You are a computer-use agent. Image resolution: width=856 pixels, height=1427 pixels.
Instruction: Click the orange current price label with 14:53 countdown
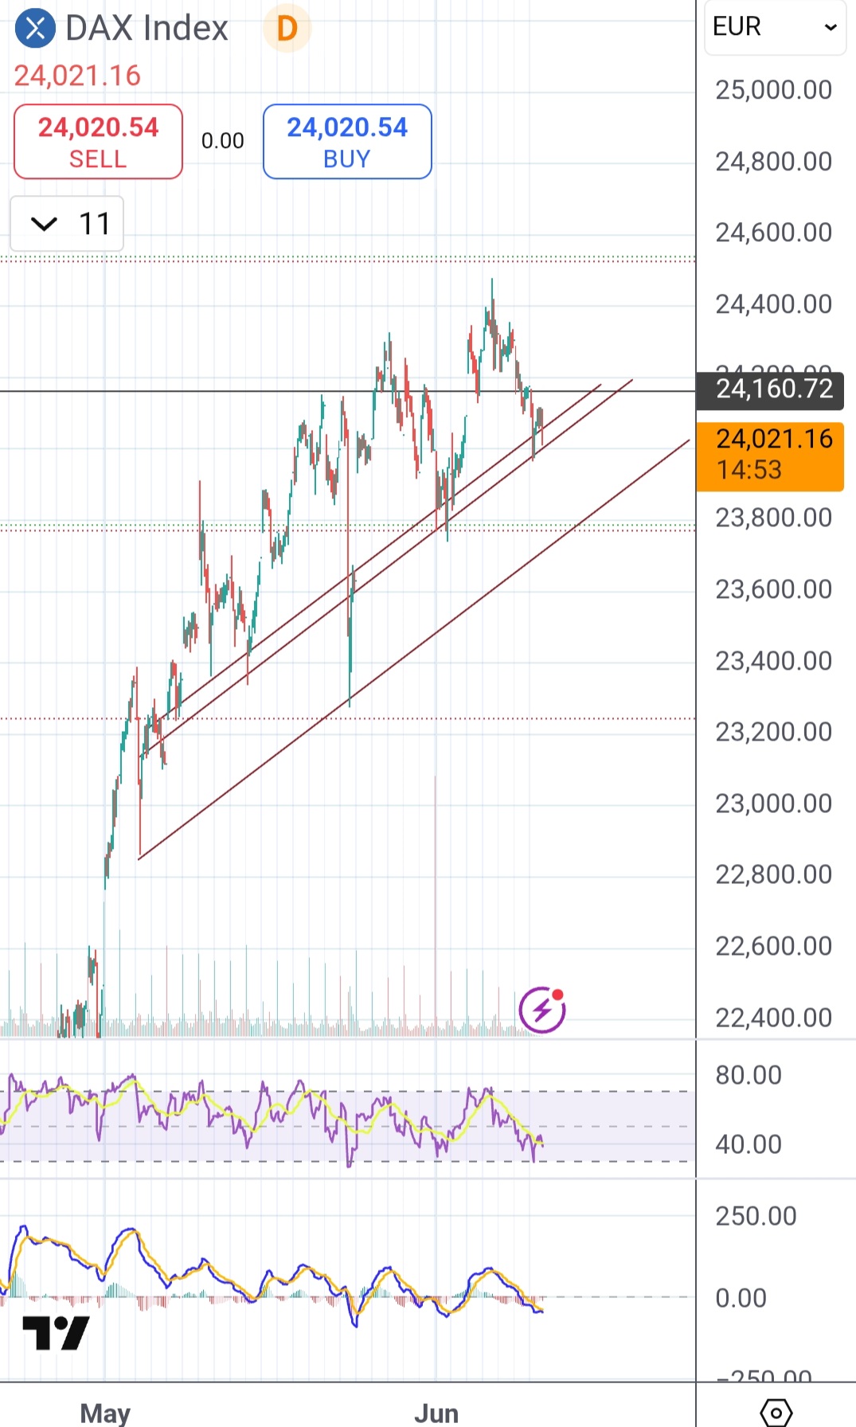(770, 455)
